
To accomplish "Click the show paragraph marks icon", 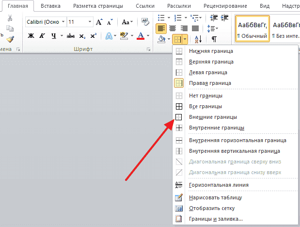I will coord(214,39).
